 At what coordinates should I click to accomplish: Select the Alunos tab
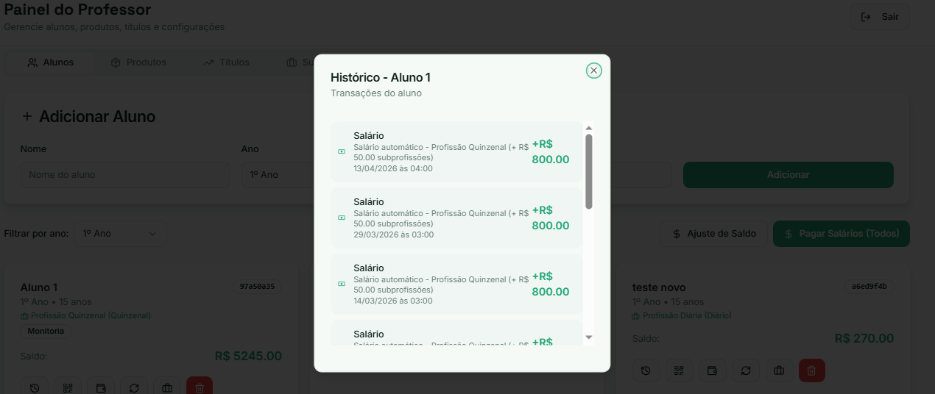coord(51,62)
